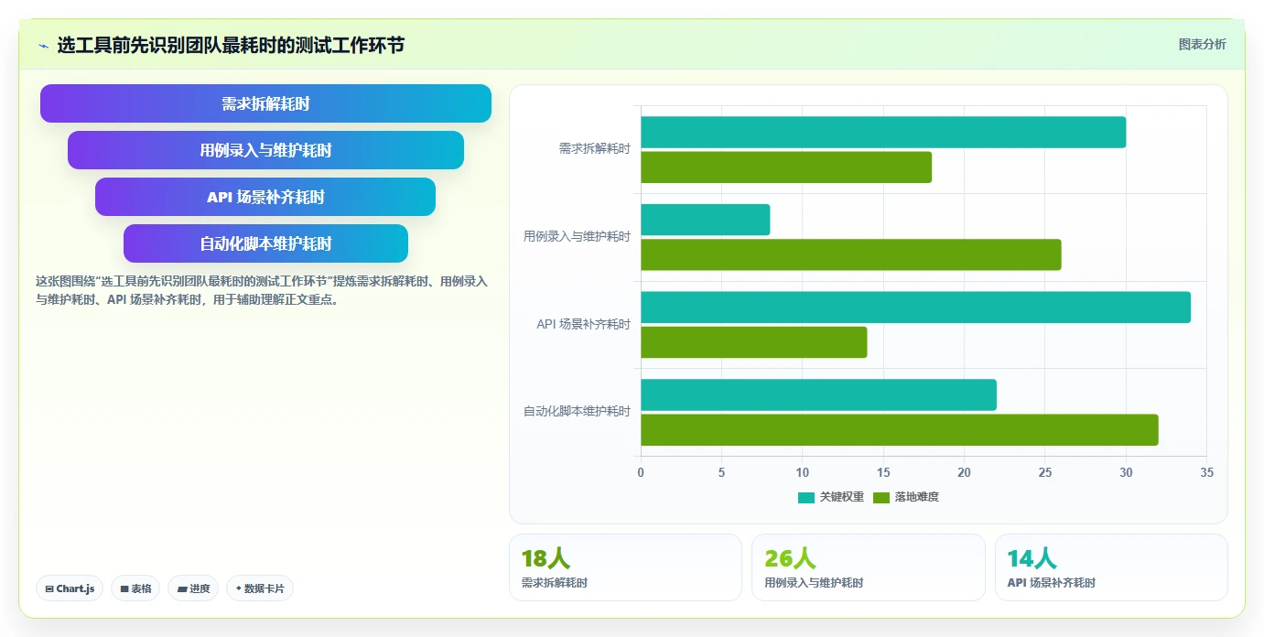Click the description paragraph starting 这张图围绕
Screen dimensions: 1264x637
(x=262, y=291)
